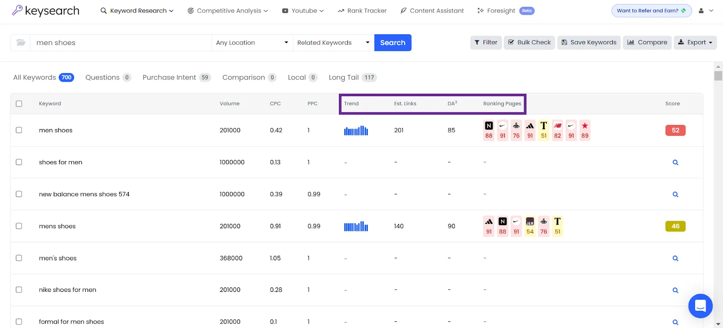The width and height of the screenshot is (723, 328).
Task: Click Adidas icon in mens shoes row
Action: [489, 226]
